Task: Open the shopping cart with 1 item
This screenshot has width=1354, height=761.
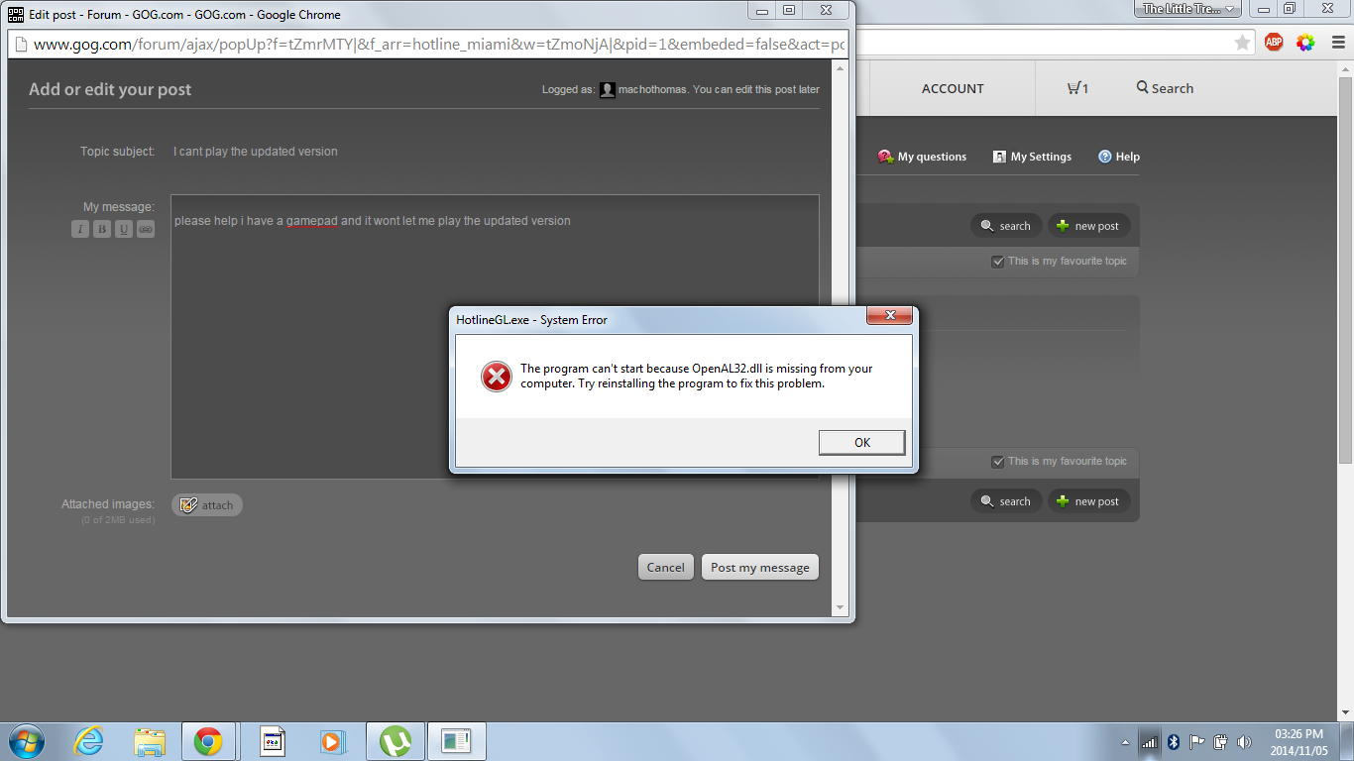Action: 1077,88
